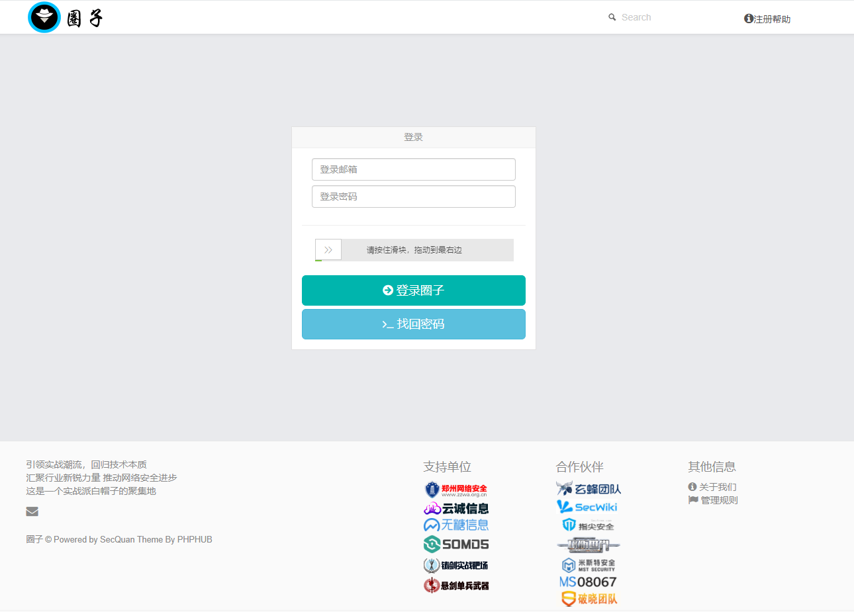Click the 圈子 owl logo
The width and height of the screenshot is (854, 612).
coord(44,17)
